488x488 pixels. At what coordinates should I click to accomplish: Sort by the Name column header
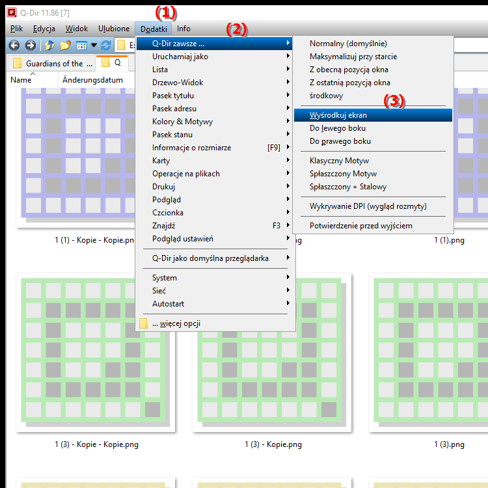coord(32,80)
